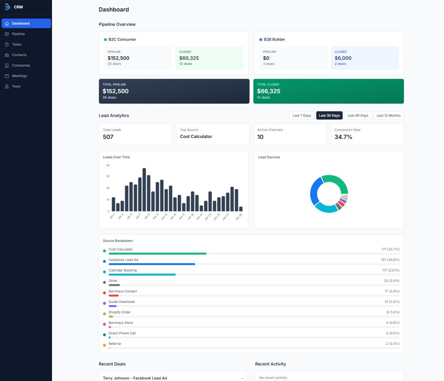Open the Pipeline sidebar icon

tap(7, 34)
